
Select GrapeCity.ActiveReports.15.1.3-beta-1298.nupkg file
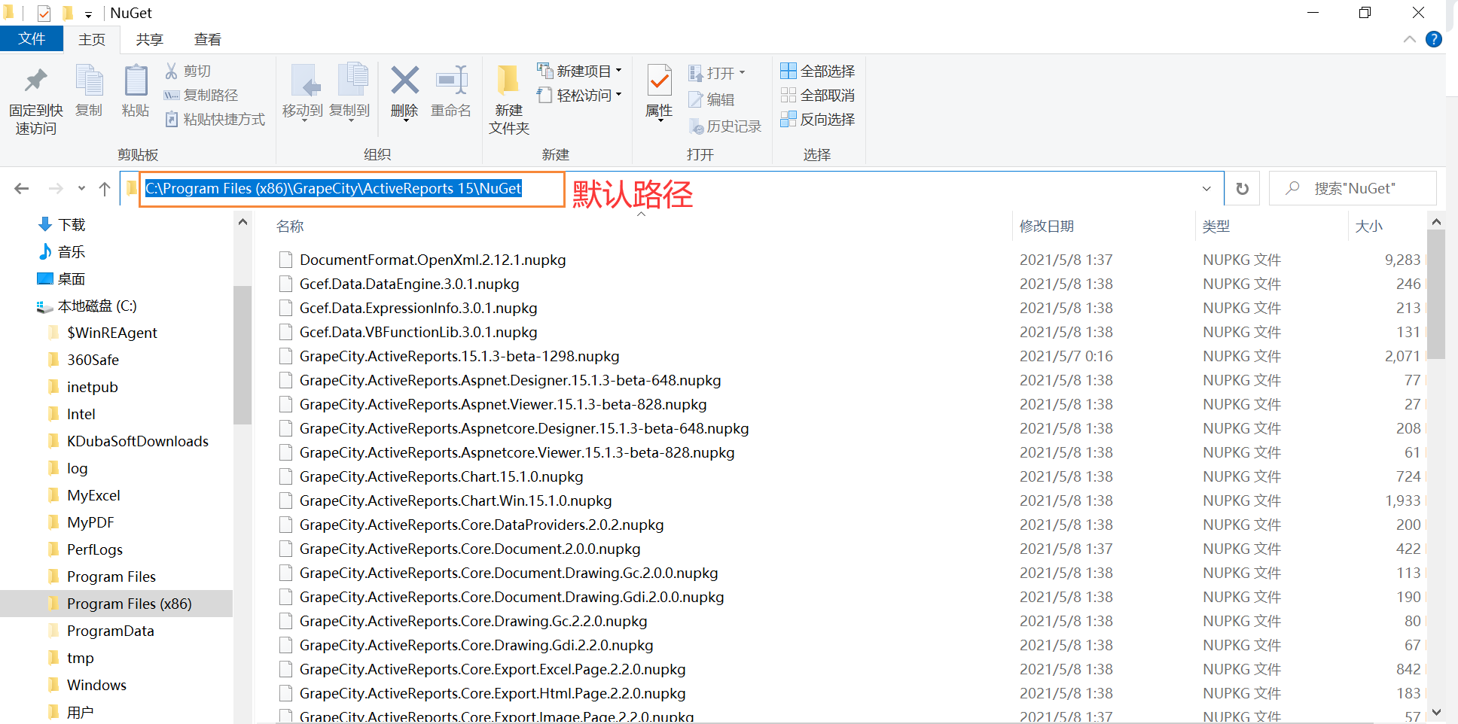[459, 356]
